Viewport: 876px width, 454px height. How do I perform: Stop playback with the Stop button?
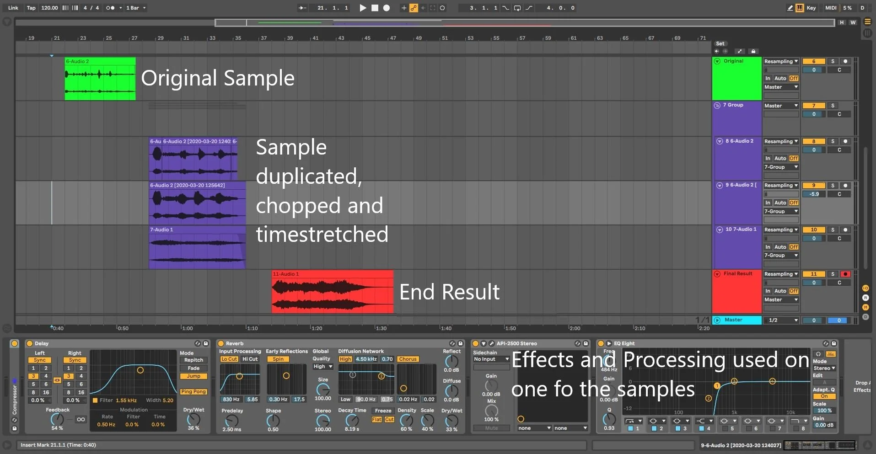click(375, 8)
